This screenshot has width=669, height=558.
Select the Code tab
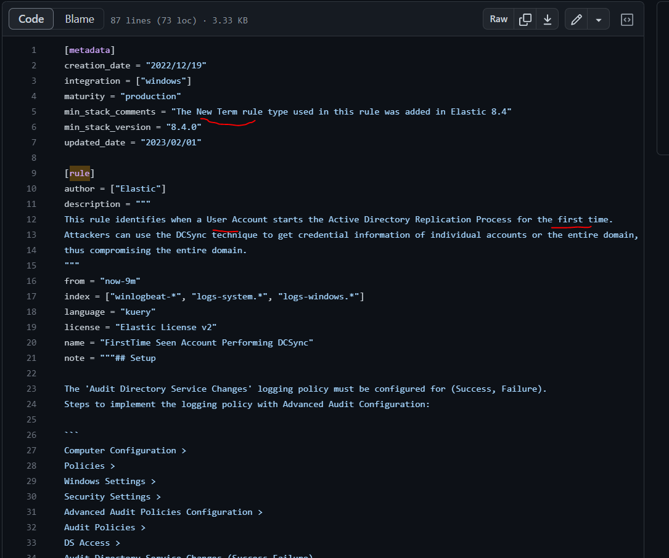click(31, 18)
